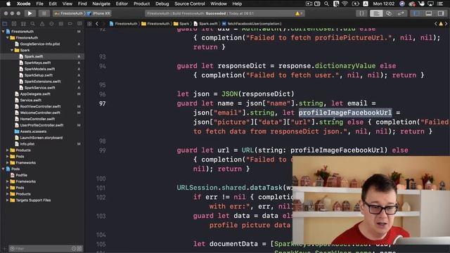The height and width of the screenshot is (253, 450).
Task: Open the Editor menu
Action: pyautogui.click(x=122, y=4)
